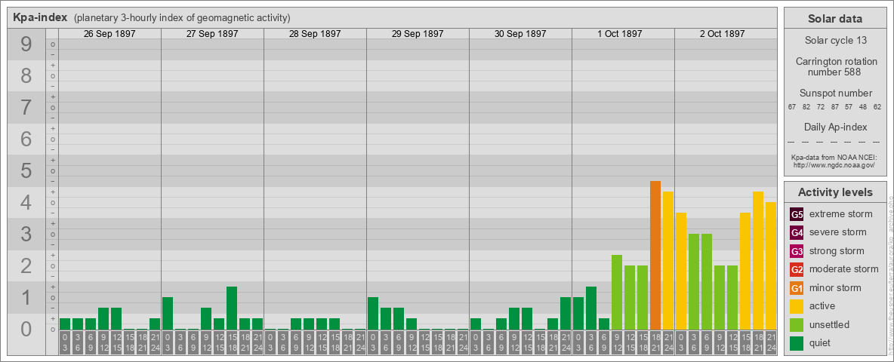Click the 'strong storm' legend label
This screenshot has height=362, width=894.
(x=837, y=251)
